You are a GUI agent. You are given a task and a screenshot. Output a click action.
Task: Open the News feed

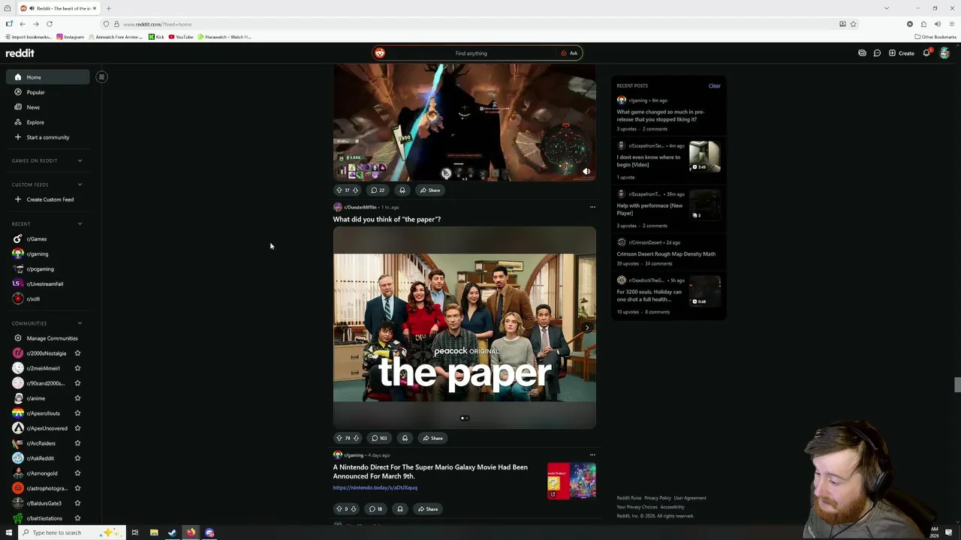(x=33, y=107)
